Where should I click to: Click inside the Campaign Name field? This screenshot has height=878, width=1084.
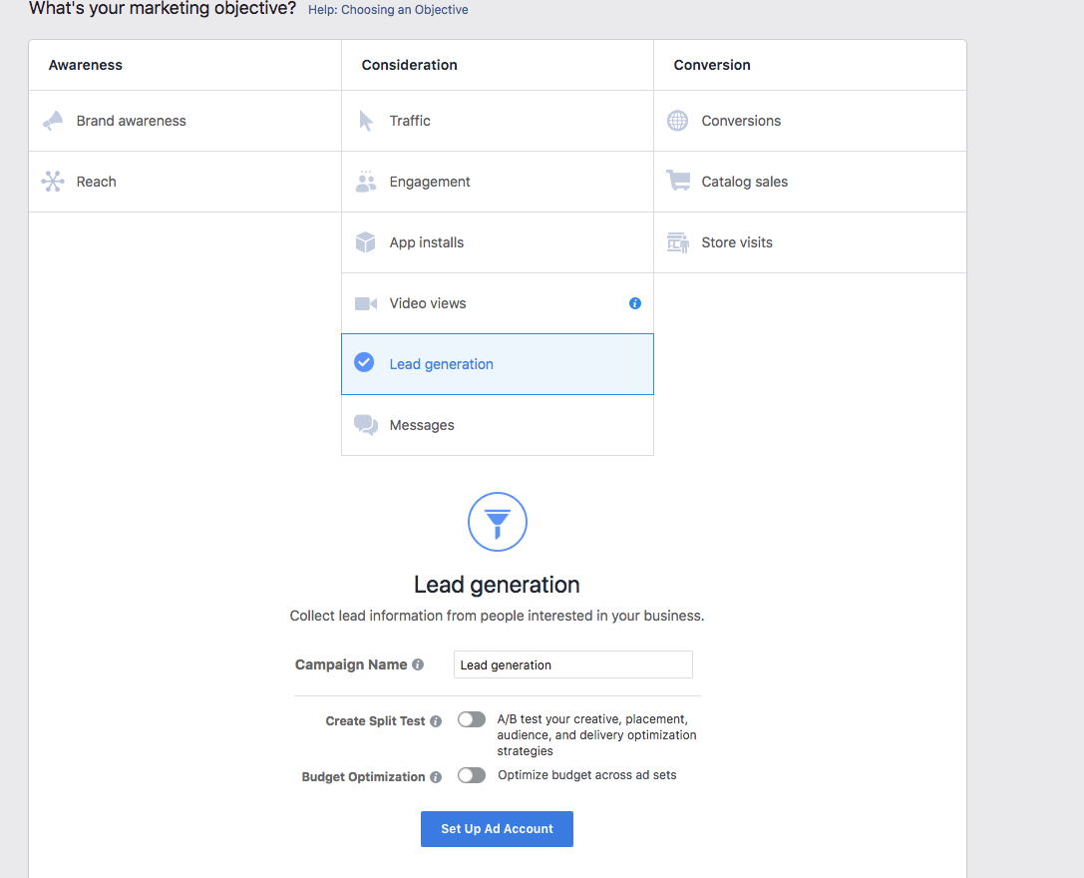point(572,664)
